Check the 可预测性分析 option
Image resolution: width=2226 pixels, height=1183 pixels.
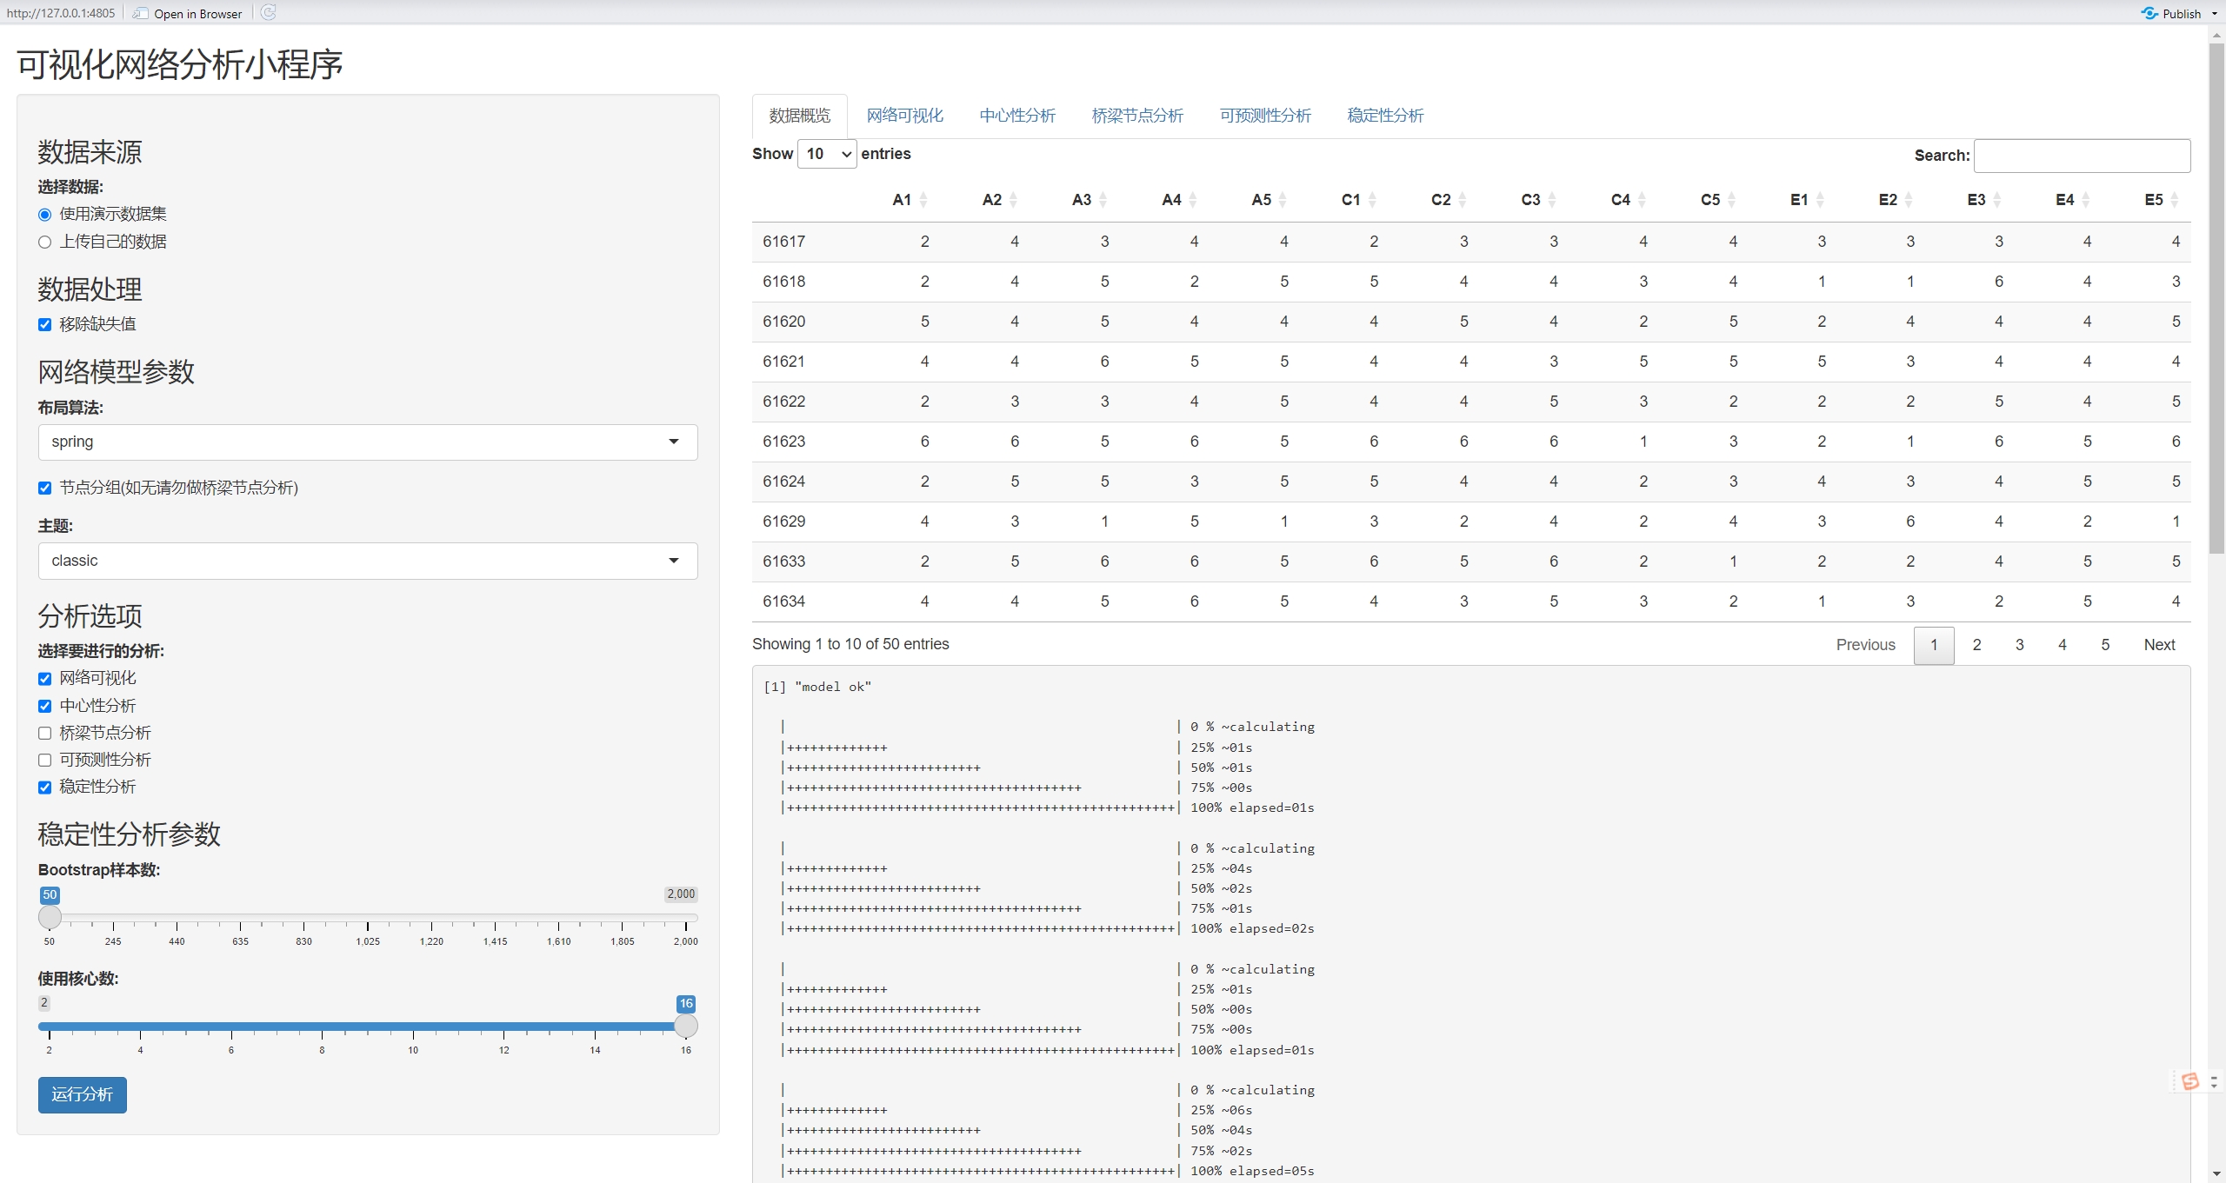click(x=45, y=761)
